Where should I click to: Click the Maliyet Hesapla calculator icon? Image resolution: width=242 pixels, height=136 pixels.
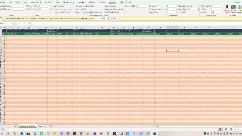pos(233,7)
